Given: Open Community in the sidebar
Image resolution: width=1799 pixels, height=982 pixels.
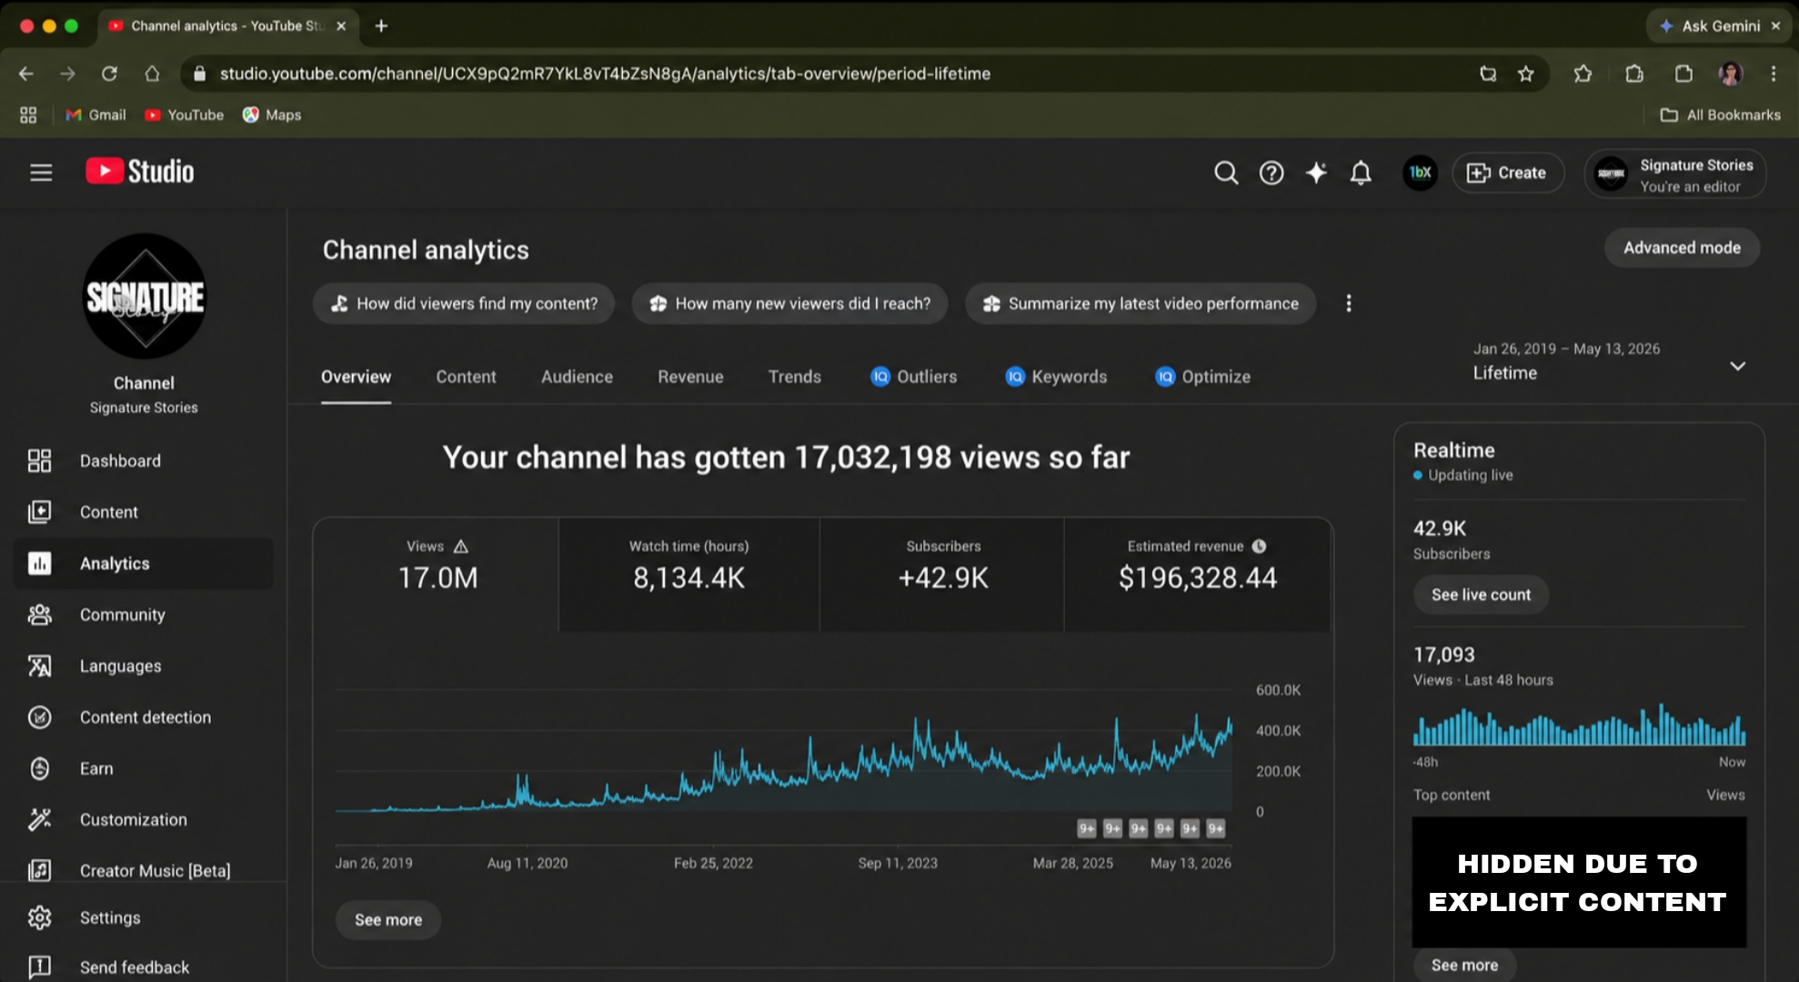Looking at the screenshot, I should pyautogui.click(x=144, y=615).
